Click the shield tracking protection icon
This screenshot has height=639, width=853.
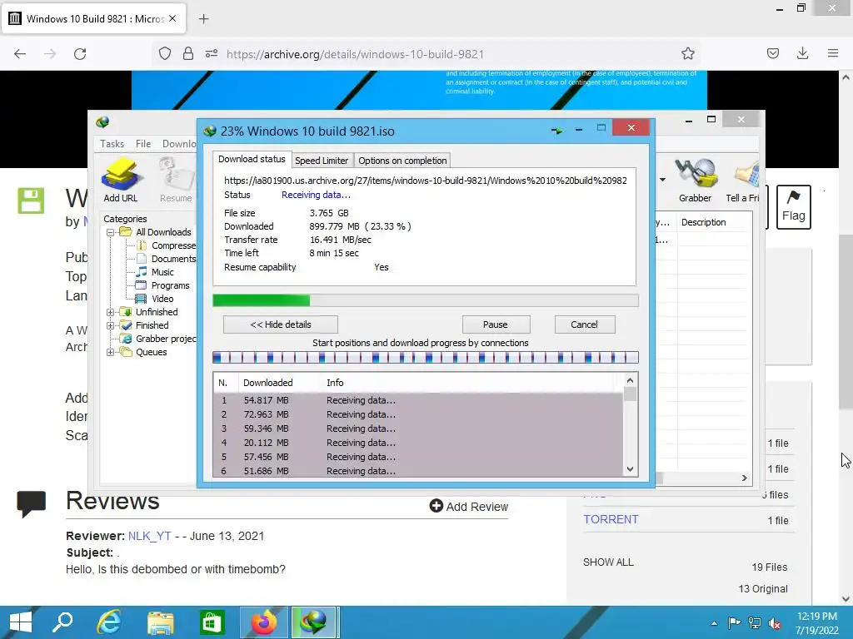pyautogui.click(x=165, y=53)
